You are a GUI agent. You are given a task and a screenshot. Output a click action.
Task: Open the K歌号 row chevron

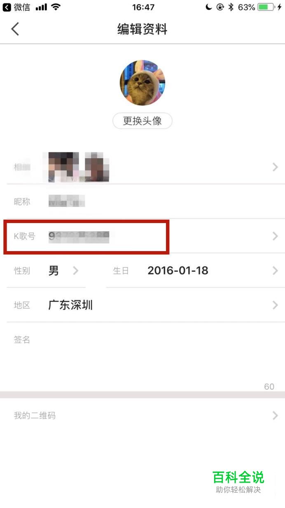coord(275,236)
